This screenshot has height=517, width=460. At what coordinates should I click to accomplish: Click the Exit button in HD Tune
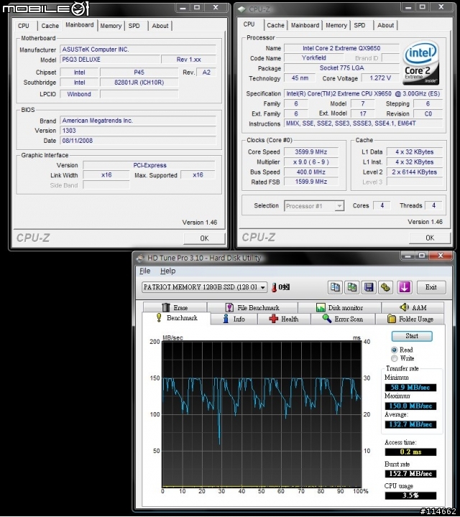(x=431, y=287)
